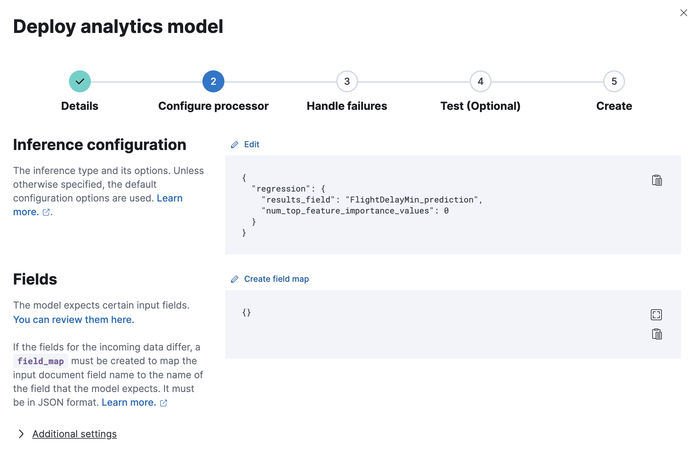Click the field_map code badge

(x=40, y=361)
